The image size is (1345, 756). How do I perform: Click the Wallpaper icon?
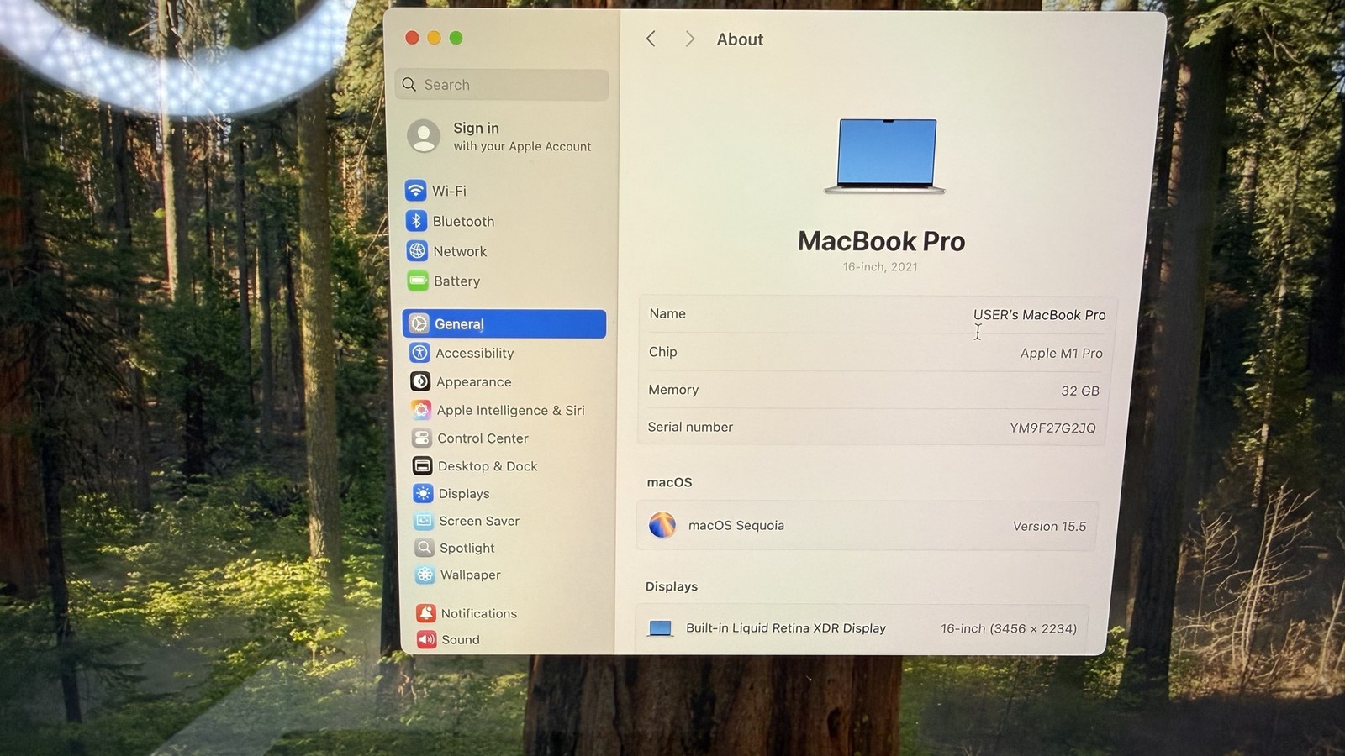pos(425,575)
